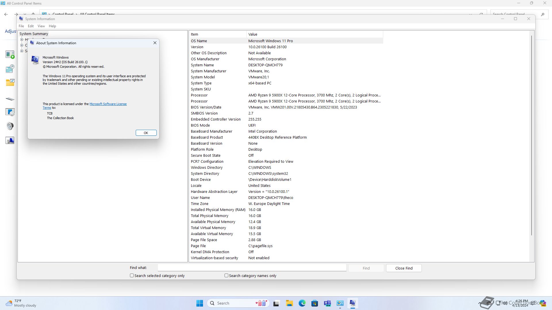Open the Help menu
The image size is (552, 310).
pos(52,26)
